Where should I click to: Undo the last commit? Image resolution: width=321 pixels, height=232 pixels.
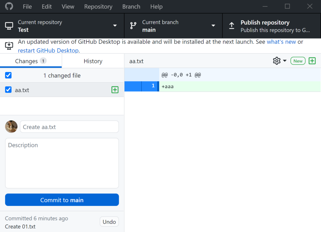click(109, 222)
